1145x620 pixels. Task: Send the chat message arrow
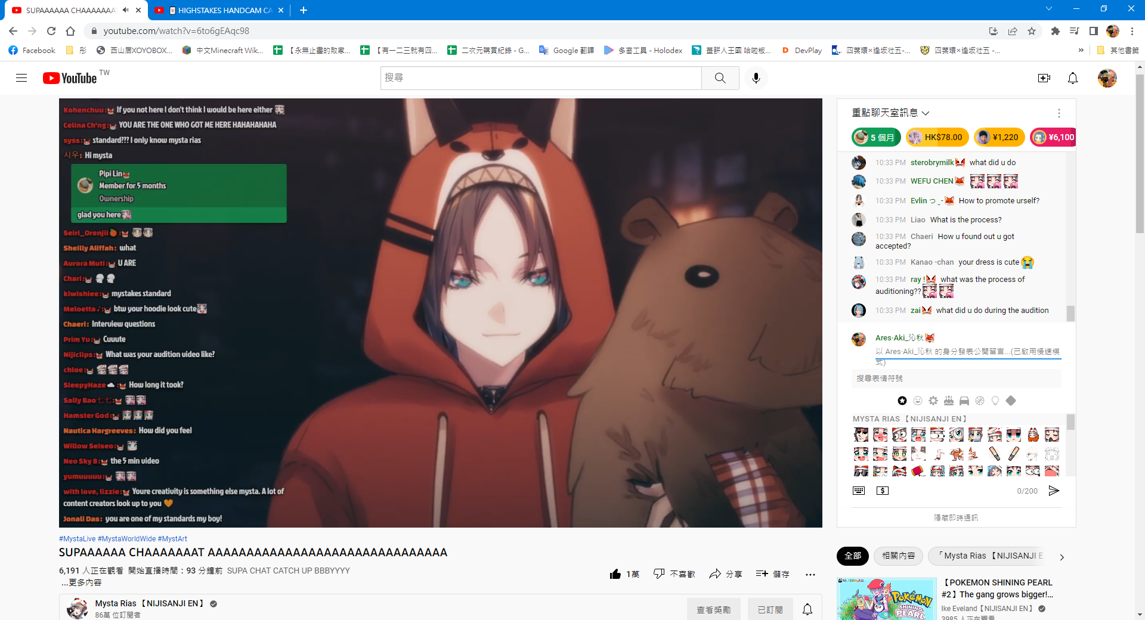click(x=1054, y=491)
